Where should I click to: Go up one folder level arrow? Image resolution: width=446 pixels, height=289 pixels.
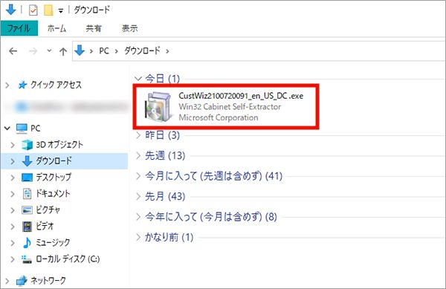(63, 51)
